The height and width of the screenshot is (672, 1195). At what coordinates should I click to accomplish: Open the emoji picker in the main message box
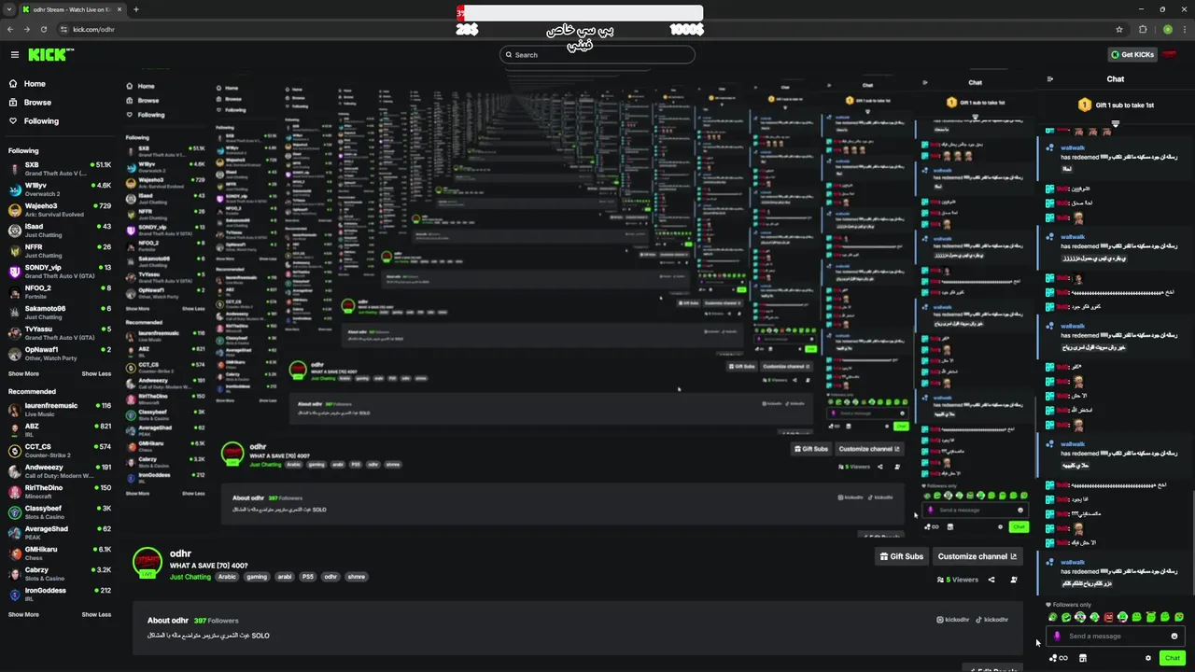coord(1174,636)
